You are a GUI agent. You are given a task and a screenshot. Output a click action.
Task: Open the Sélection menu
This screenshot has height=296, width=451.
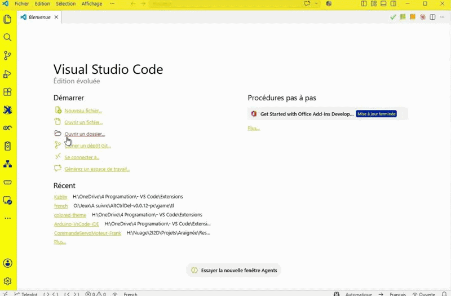65,4
